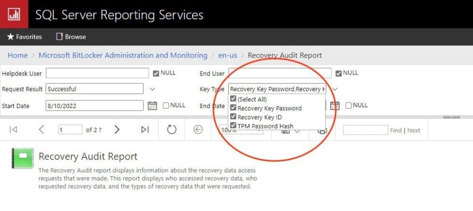The width and height of the screenshot is (473, 211).
Task: Uncheck the Recovery Key Password option
Action: [x=234, y=108]
